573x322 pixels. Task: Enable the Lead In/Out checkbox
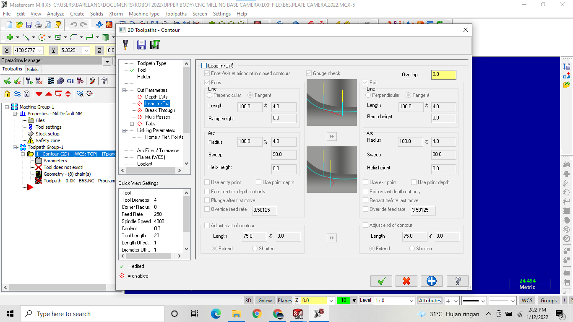coord(204,66)
